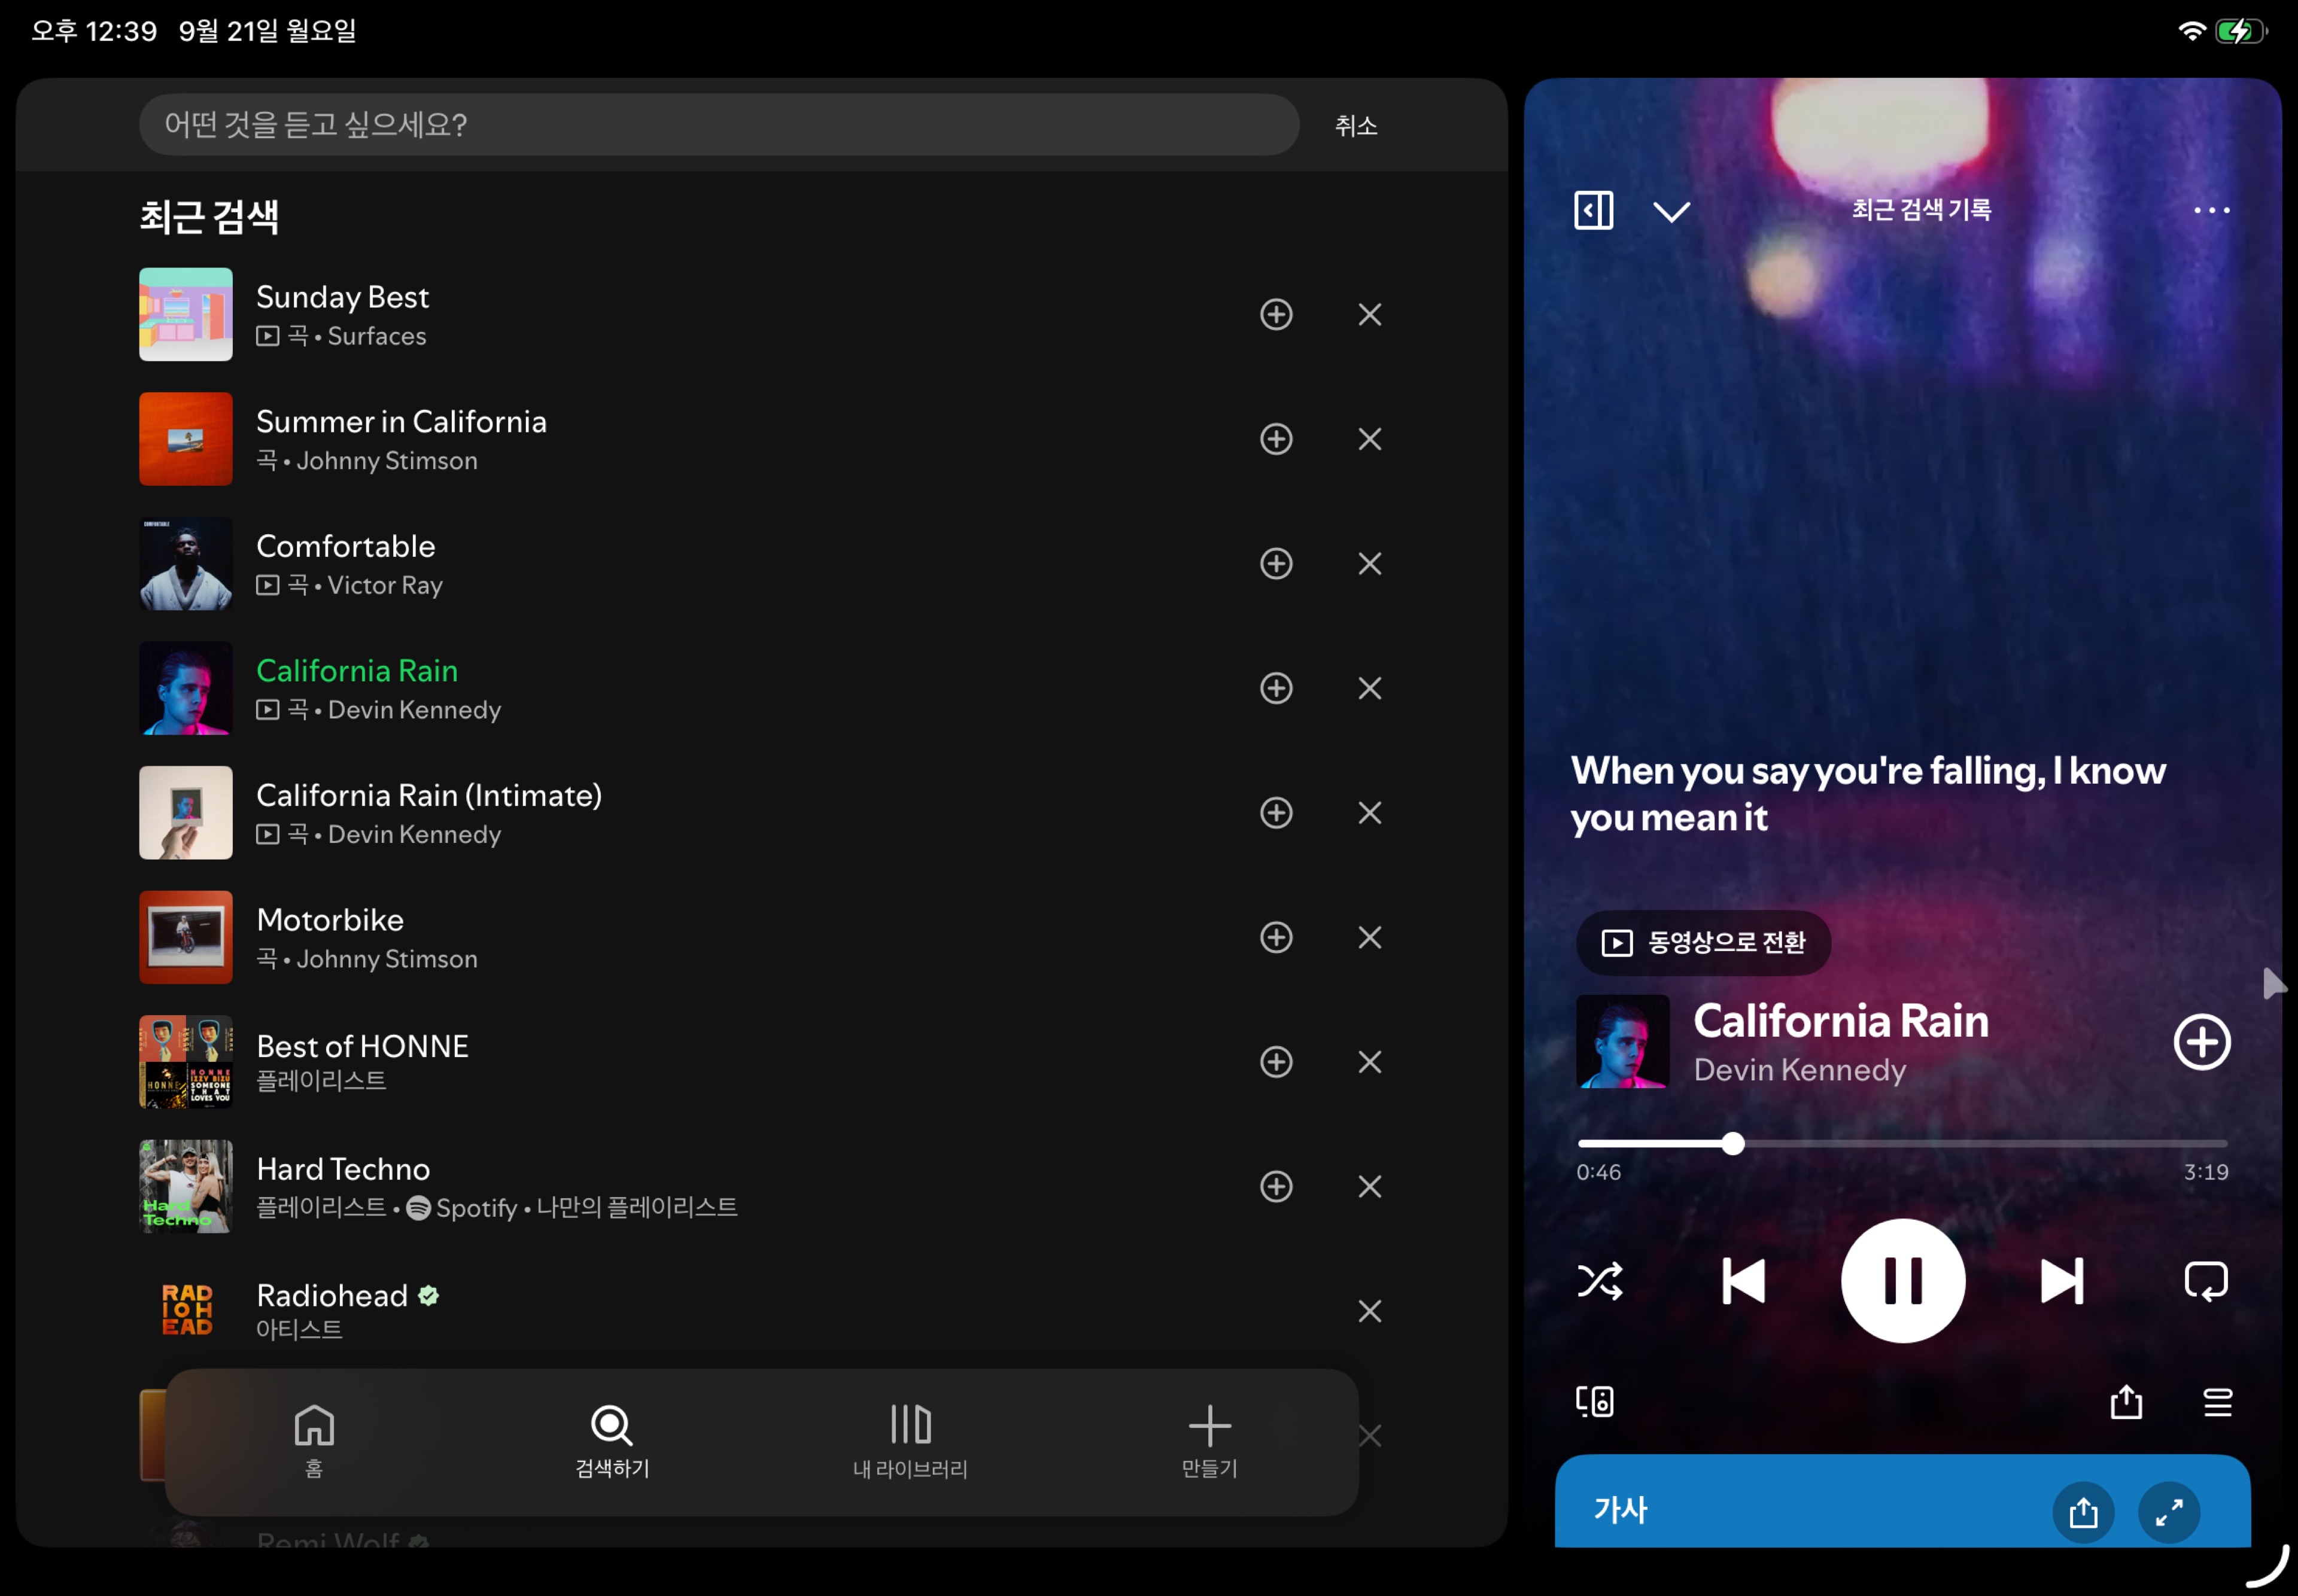Pause the current song

pyautogui.click(x=1902, y=1280)
